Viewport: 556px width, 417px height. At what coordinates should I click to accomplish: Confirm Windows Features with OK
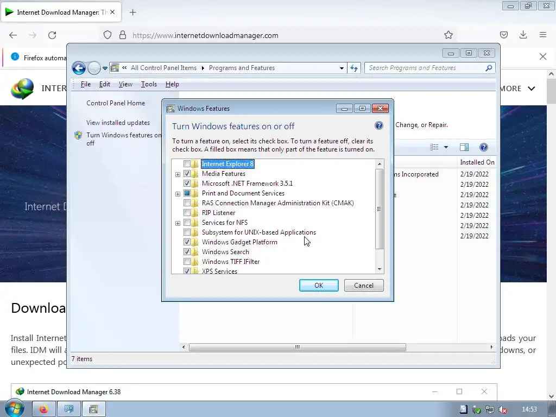(319, 286)
